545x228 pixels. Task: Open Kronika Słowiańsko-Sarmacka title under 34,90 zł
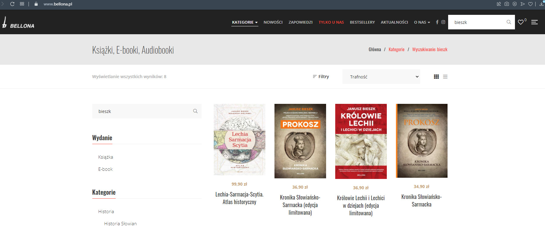point(422,200)
